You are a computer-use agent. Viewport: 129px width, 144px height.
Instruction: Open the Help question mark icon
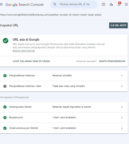coord(103,4)
